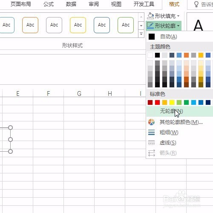Viewport: 213px width, 213px height.
Task: Pick the white theme color swatch
Action: [x=150, y=55]
